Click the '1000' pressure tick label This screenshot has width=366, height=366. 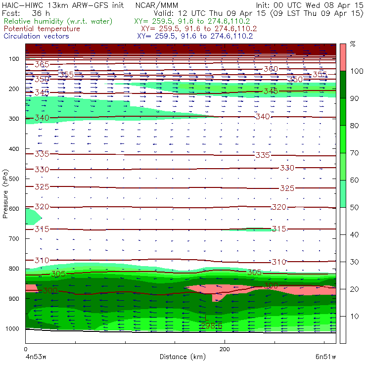click(12, 328)
